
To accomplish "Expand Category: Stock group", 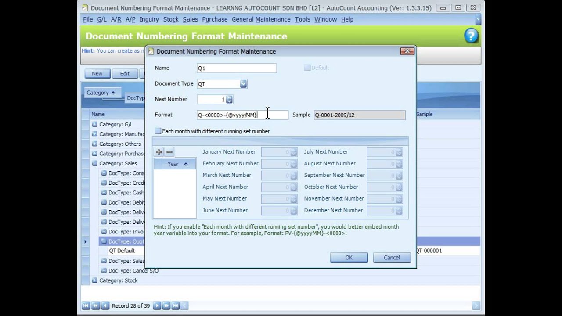I will point(94,280).
